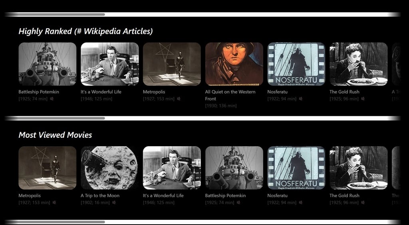The width and height of the screenshot is (409, 225).
Task: Open All Quiet on the Western Front poster
Action: point(234,64)
